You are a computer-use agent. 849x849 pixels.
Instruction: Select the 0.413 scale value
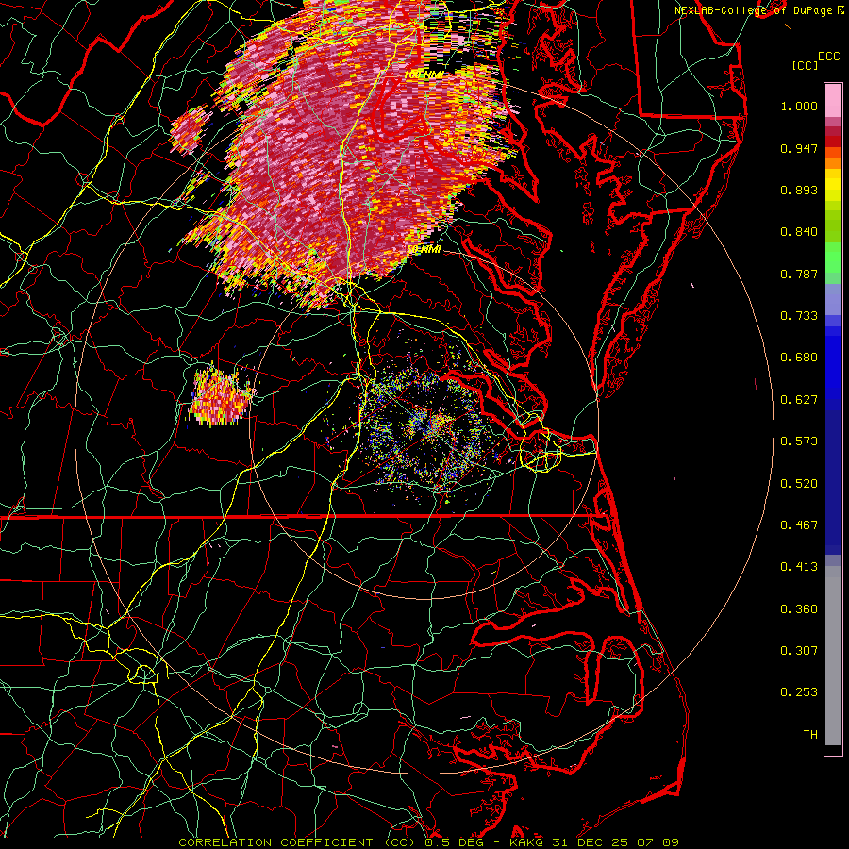(799, 567)
